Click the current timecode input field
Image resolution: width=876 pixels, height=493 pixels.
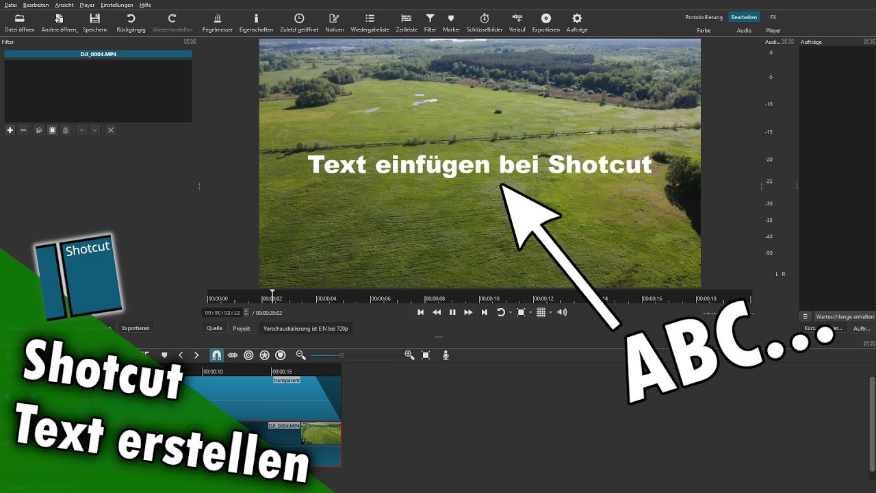point(223,313)
